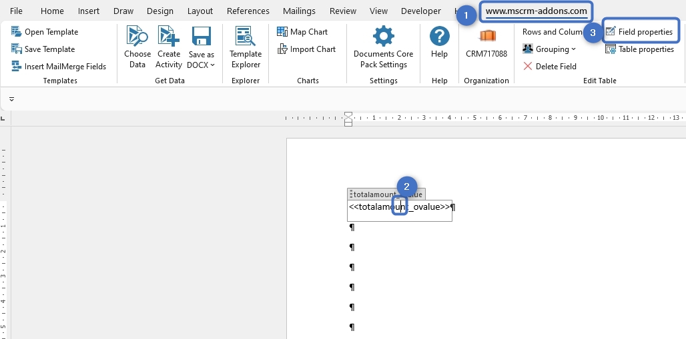Open the References tab
686x339 pixels.
(x=248, y=11)
